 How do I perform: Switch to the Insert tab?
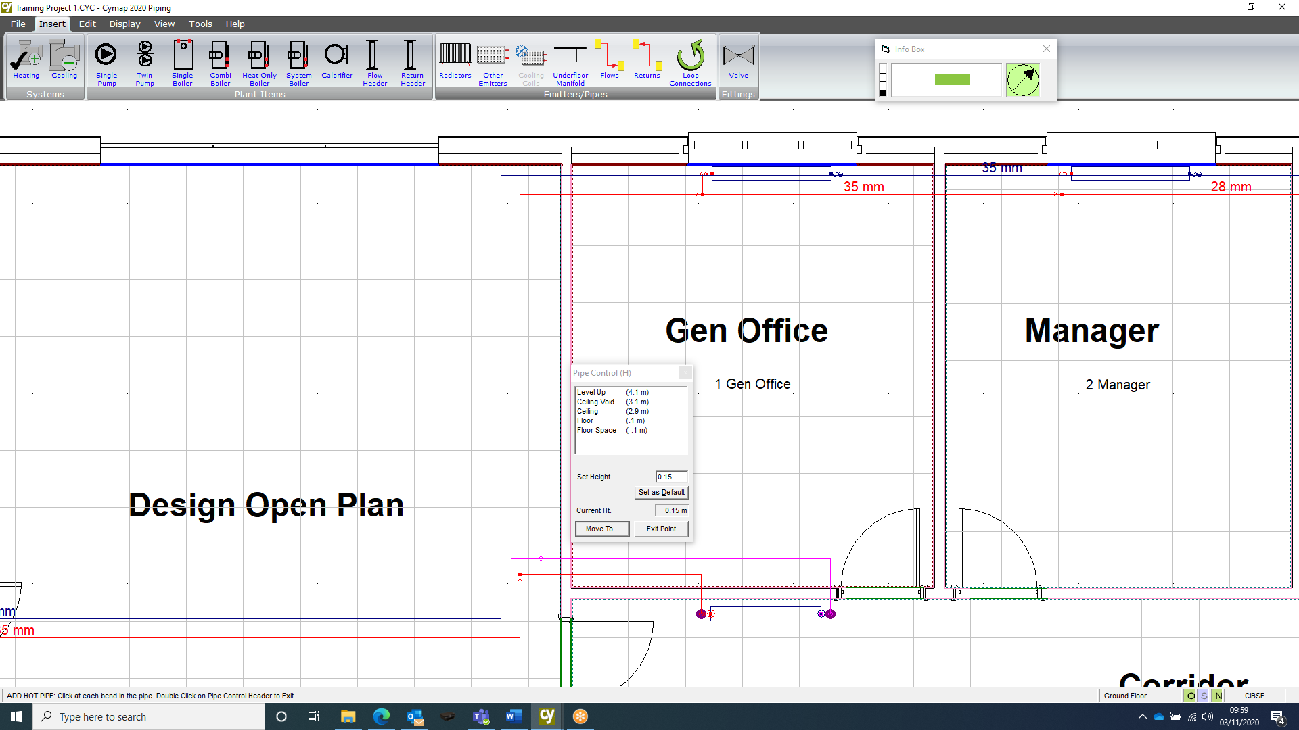(52, 24)
